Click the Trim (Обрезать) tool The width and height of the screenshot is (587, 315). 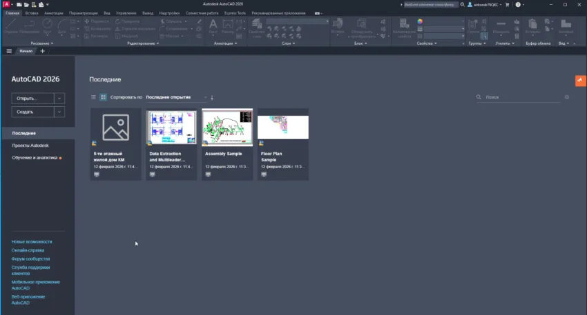pos(171,21)
